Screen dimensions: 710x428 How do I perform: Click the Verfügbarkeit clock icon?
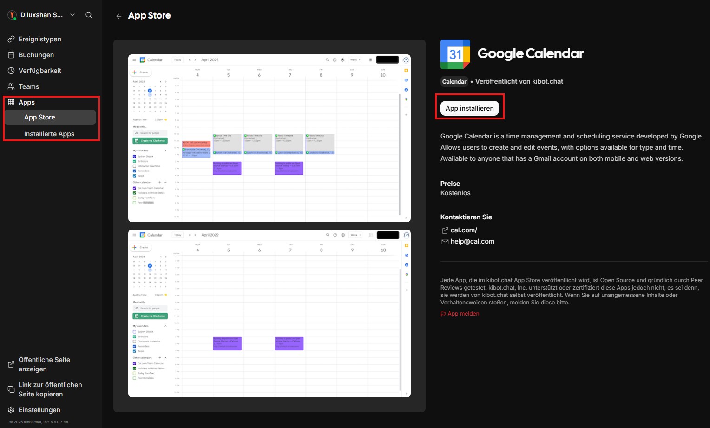click(x=11, y=71)
